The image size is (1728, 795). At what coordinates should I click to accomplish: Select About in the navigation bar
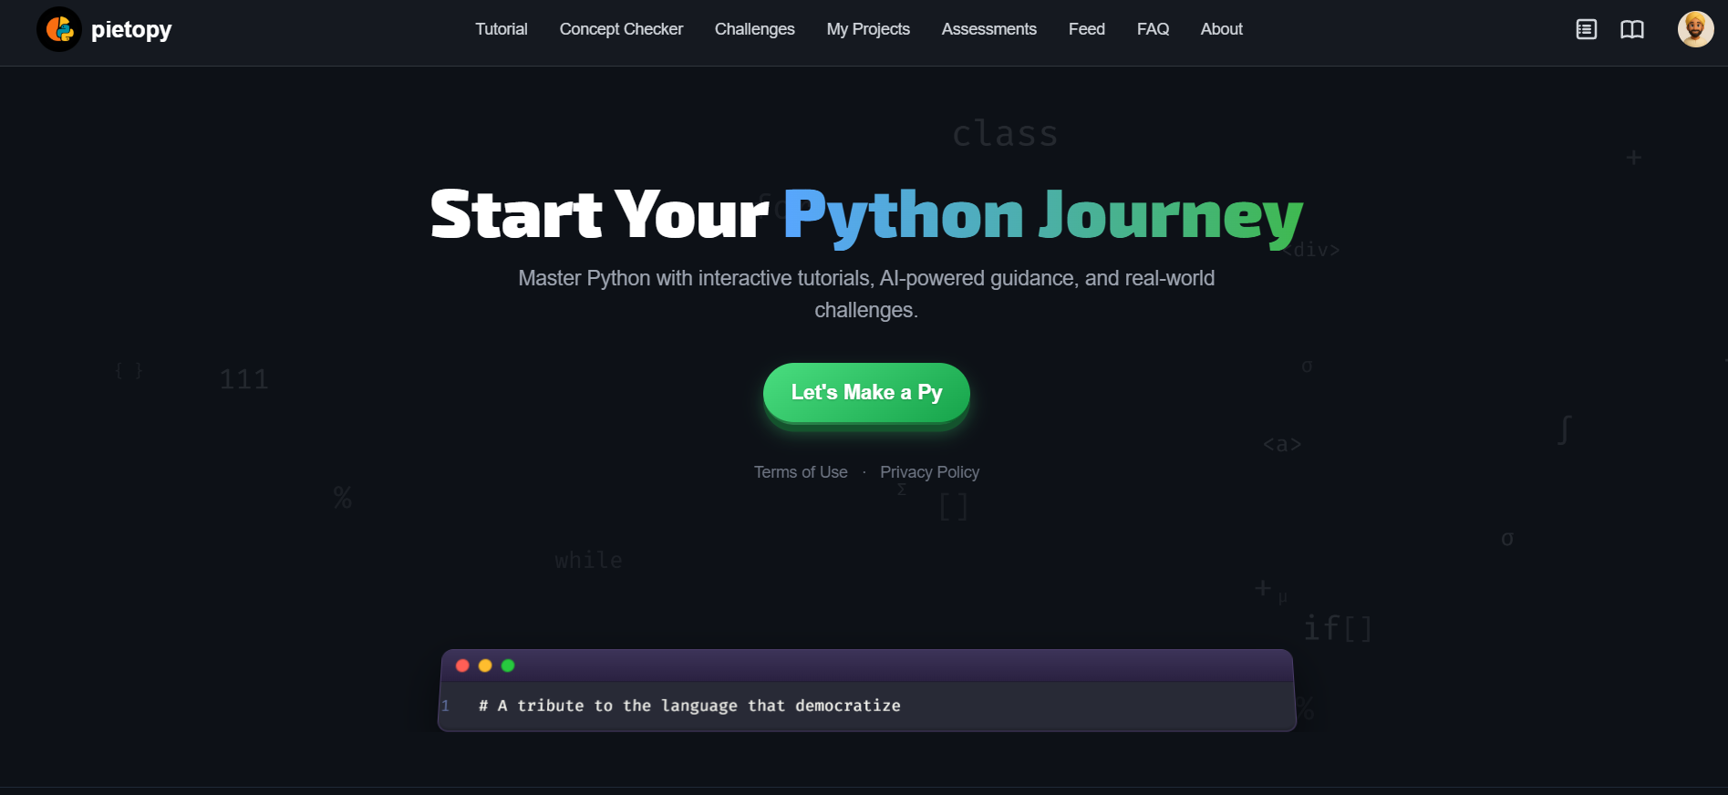pos(1221,29)
